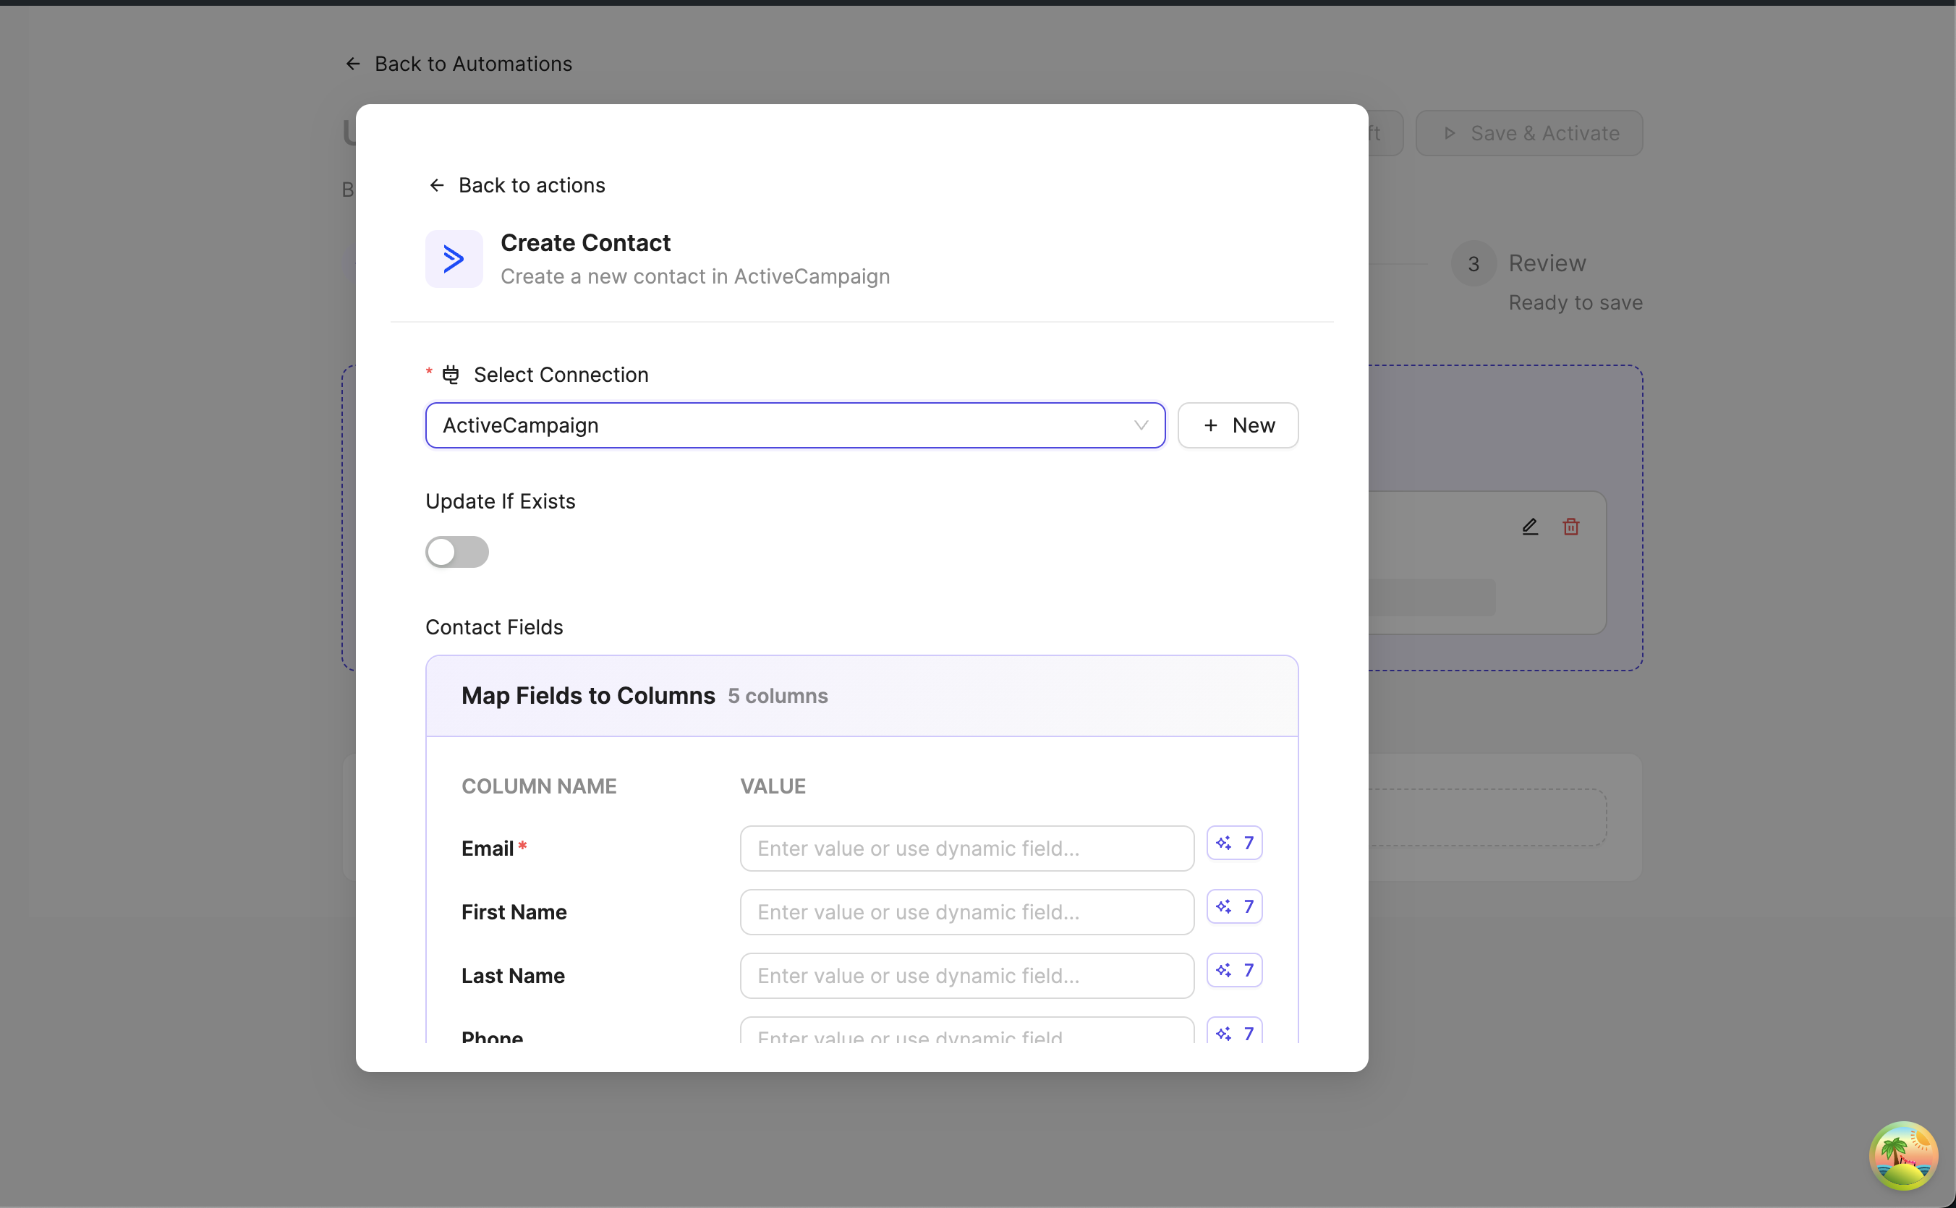Click the Phone value input field
Viewport: 1956px width, 1208px height.
click(967, 1031)
